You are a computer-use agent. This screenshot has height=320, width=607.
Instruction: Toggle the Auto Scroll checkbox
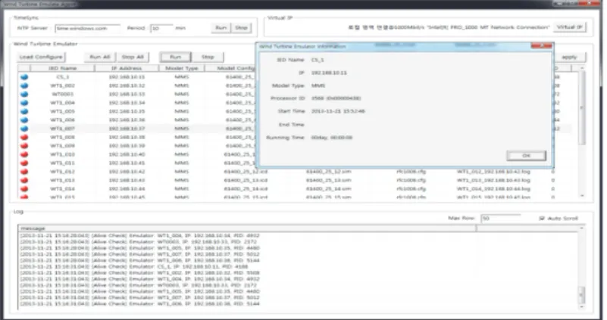tap(542, 219)
